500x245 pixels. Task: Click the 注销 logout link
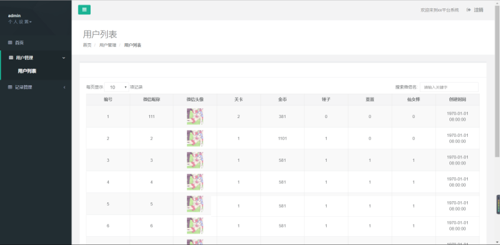coord(478,9)
